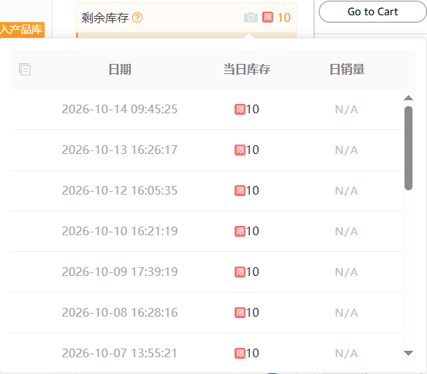The height and width of the screenshot is (374, 427).
Task: Click N/A sales in 2026-10-14 row
Action: click(346, 110)
